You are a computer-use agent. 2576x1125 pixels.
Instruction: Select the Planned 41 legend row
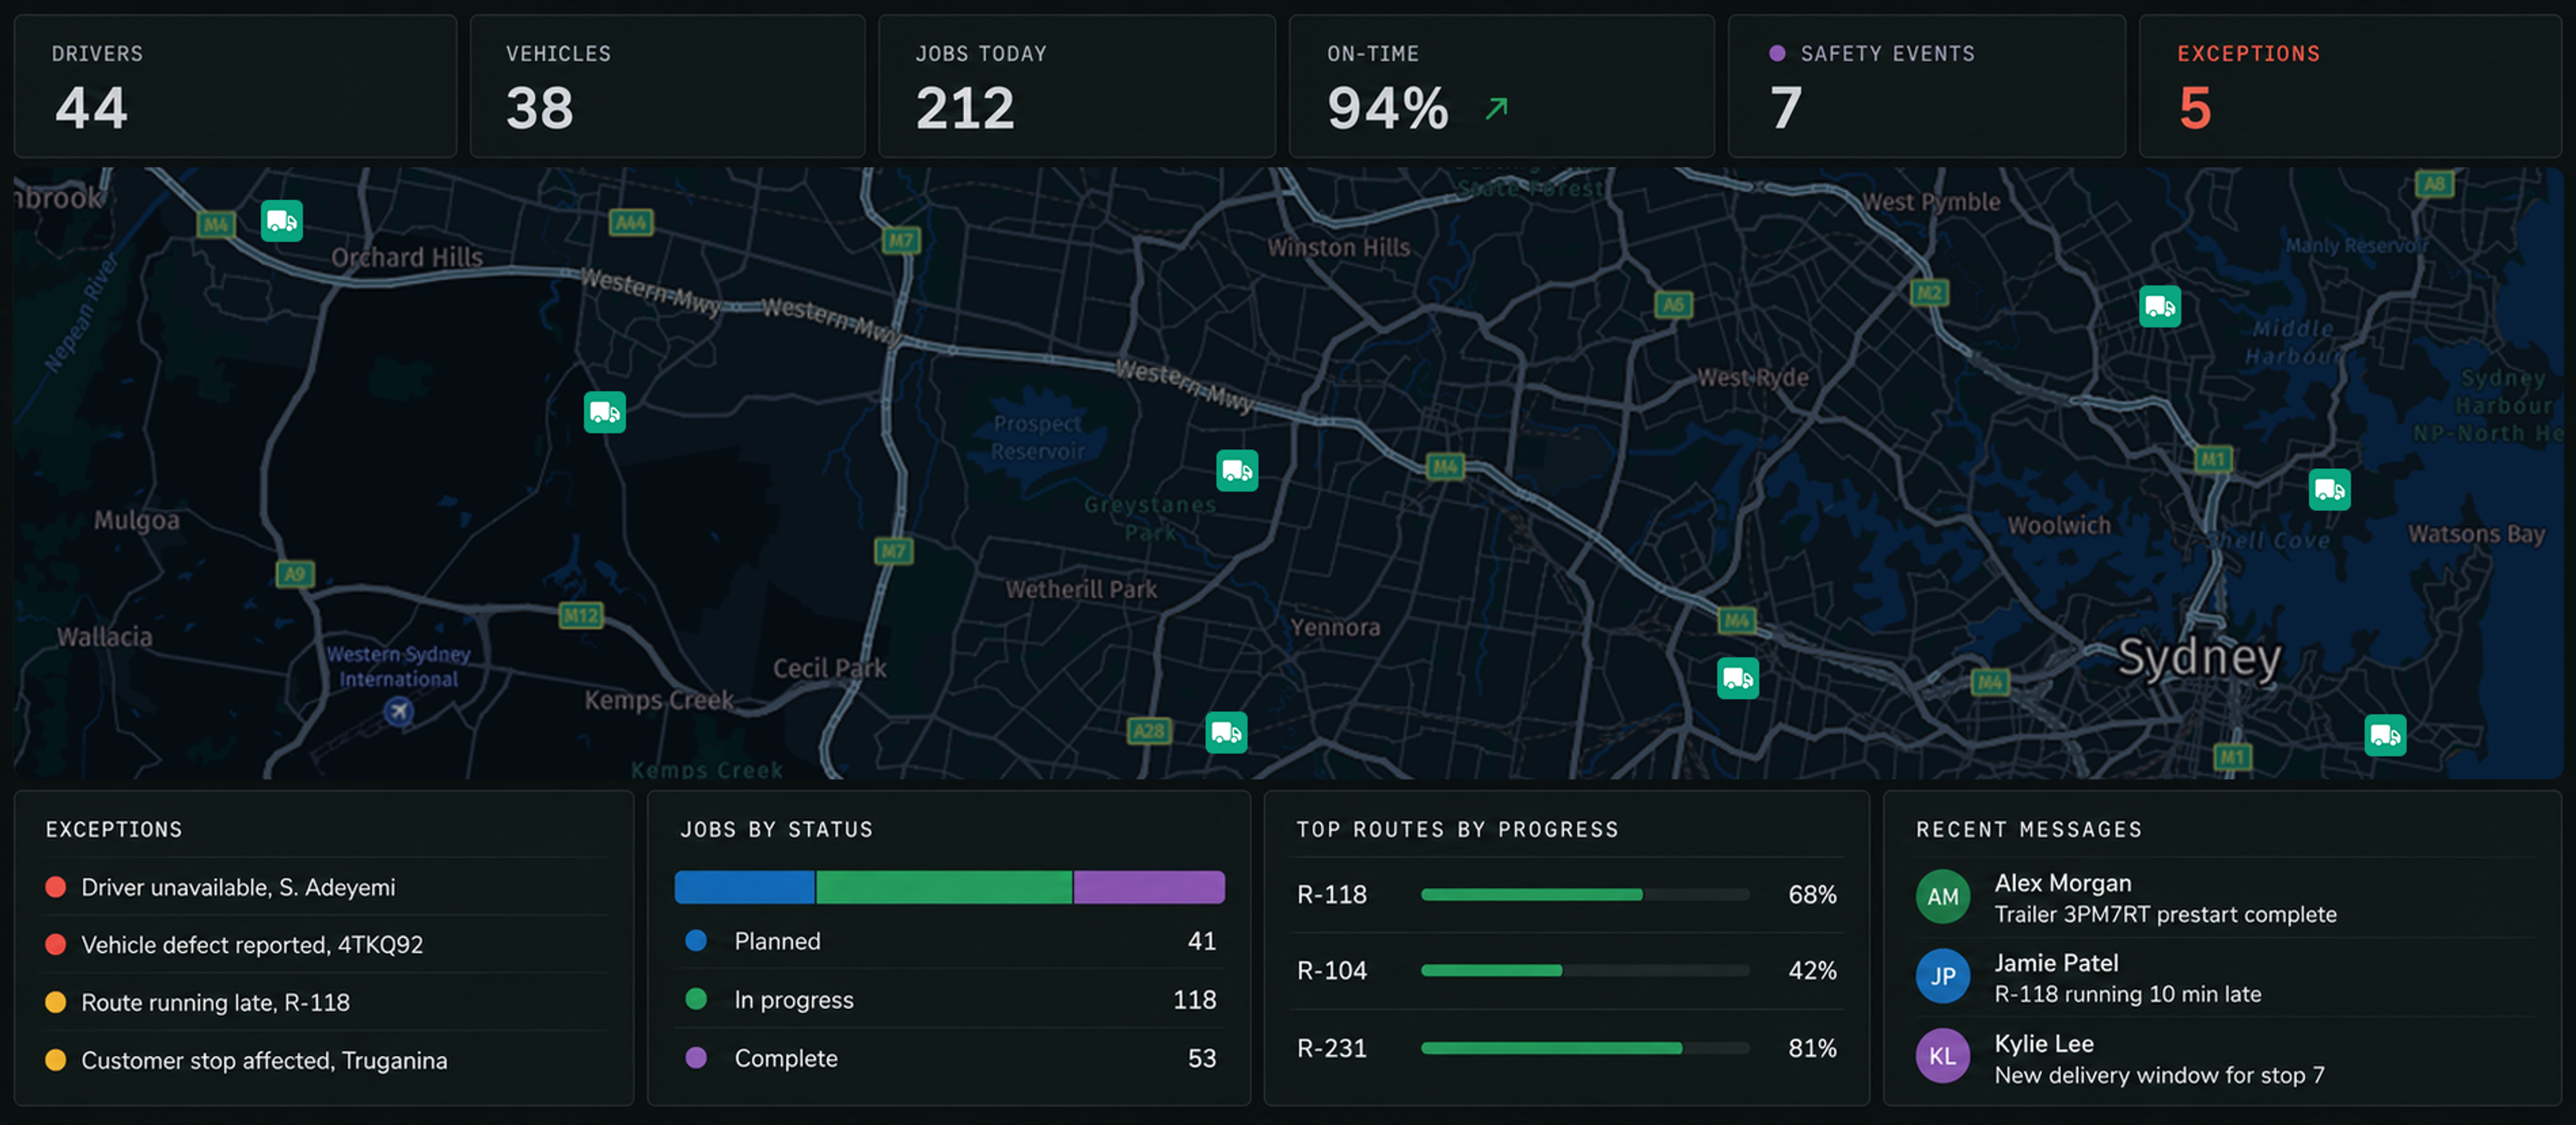950,941
